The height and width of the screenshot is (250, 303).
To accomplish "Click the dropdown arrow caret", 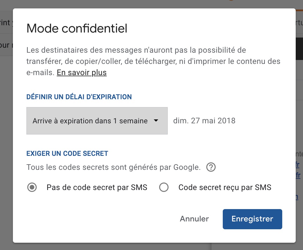I will pyautogui.click(x=156, y=121).
